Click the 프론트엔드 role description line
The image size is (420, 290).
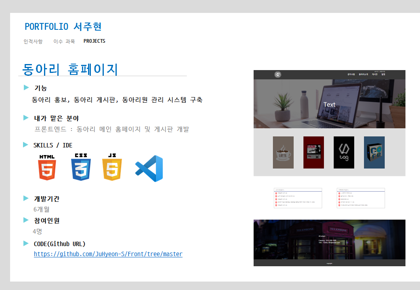pos(112,129)
